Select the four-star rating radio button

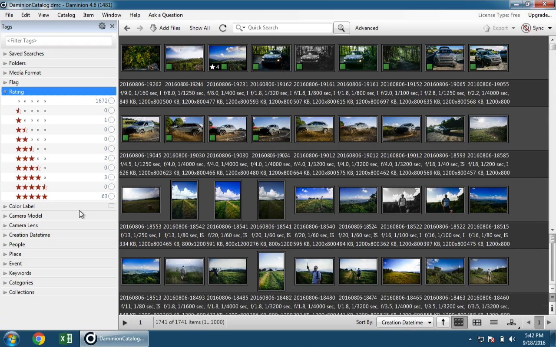[x=112, y=177]
